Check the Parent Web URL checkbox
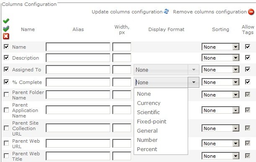 [x=6, y=143]
